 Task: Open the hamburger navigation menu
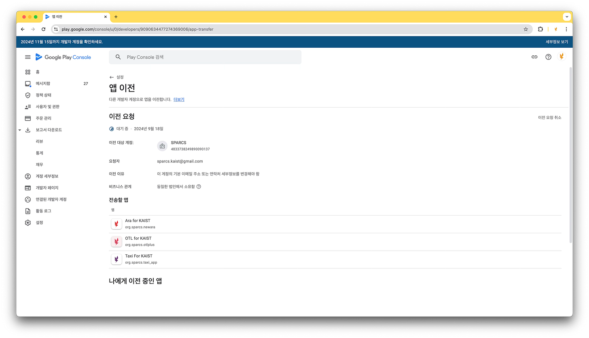(x=28, y=57)
